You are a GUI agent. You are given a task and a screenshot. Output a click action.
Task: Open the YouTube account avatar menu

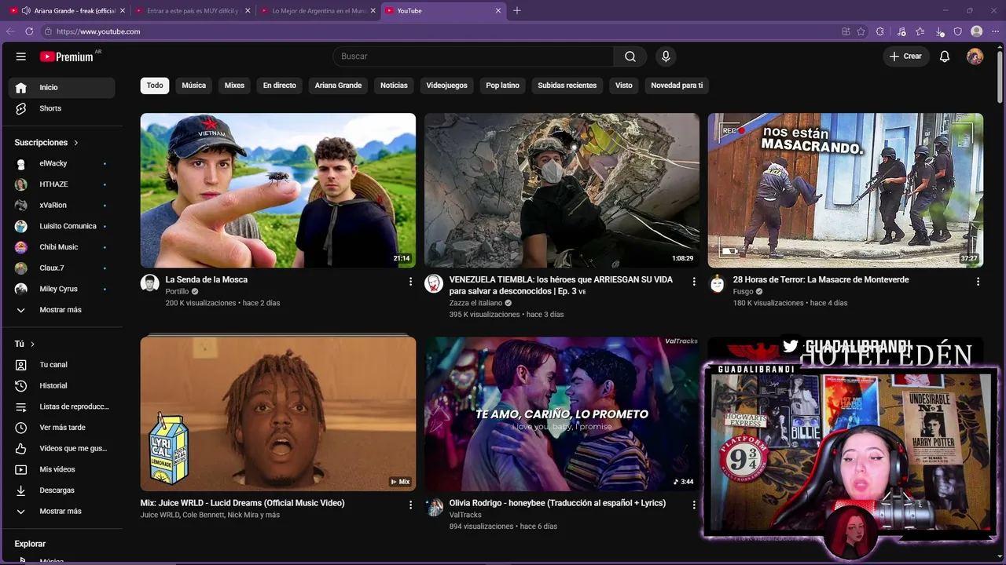coord(975,56)
